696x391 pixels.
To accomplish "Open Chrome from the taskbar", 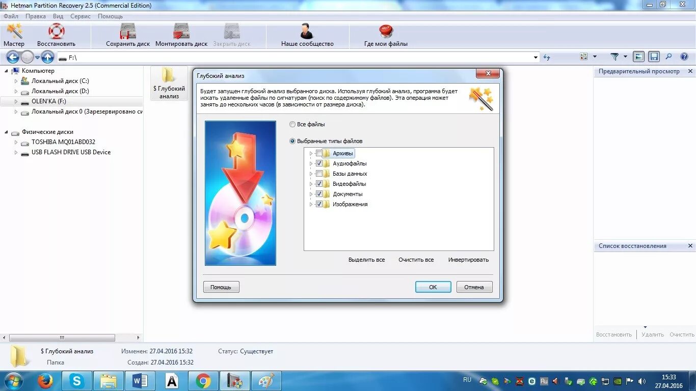I will [x=203, y=381].
